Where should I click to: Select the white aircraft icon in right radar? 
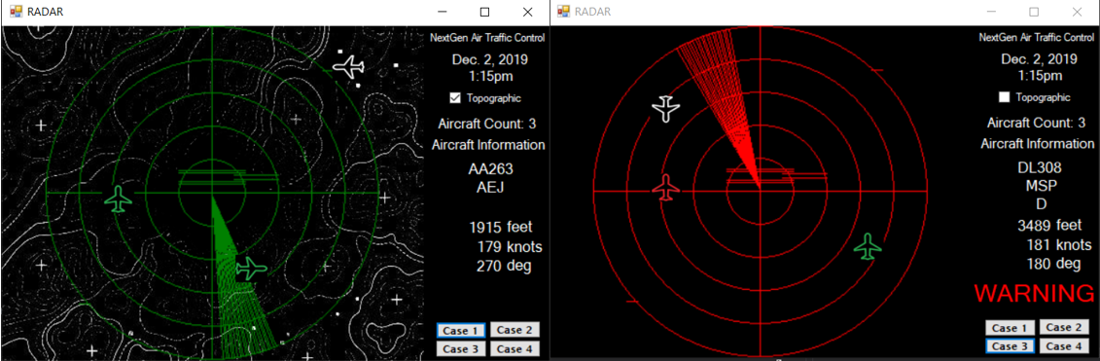(x=666, y=108)
